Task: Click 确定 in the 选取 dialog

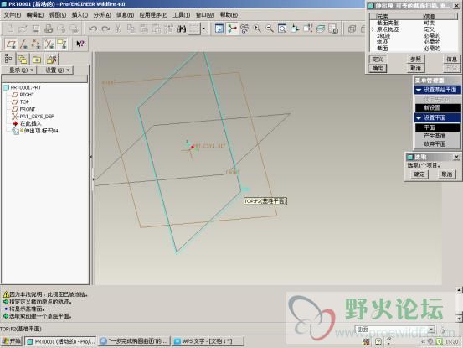Action: click(419, 174)
